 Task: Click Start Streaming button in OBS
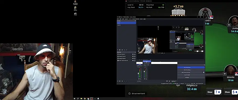click(191, 67)
